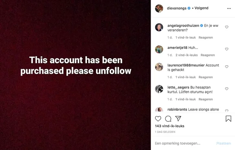Share the post via paper plane icon
Viewport: 235px width, 150px height.
(x=178, y=119)
